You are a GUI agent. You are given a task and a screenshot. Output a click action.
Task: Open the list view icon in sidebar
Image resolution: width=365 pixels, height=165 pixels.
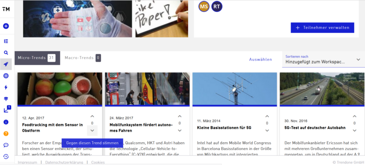pyautogui.click(x=6, y=41)
